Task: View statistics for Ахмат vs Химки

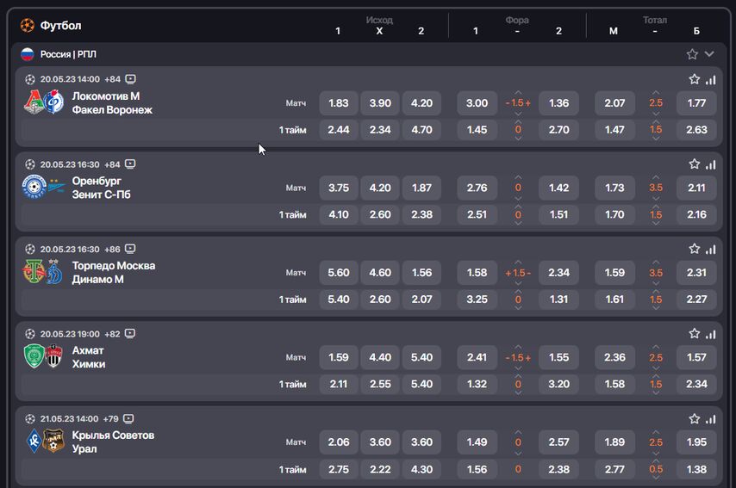Action: [x=711, y=334]
